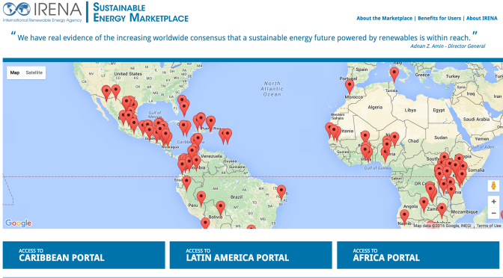Click the Adnan Z. Amin attribution text
This screenshot has width=503, height=278.
click(448, 46)
